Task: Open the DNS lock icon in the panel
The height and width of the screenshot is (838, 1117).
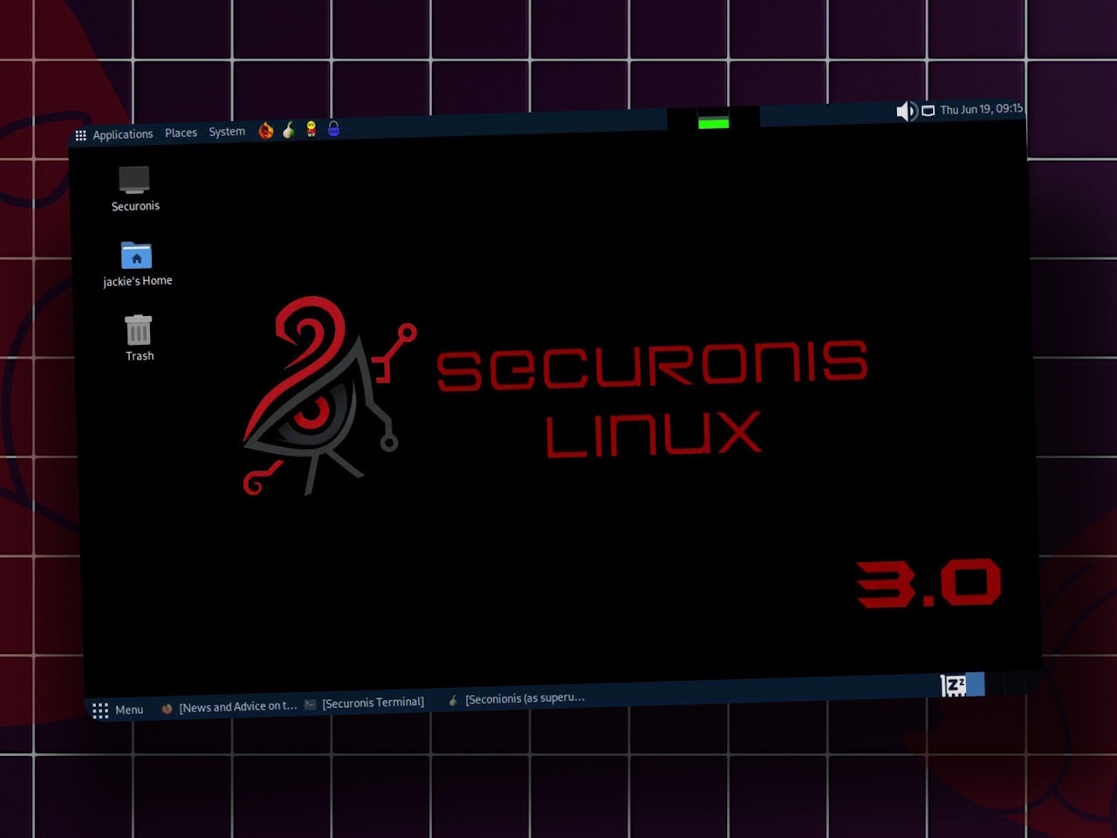Action: [x=332, y=129]
